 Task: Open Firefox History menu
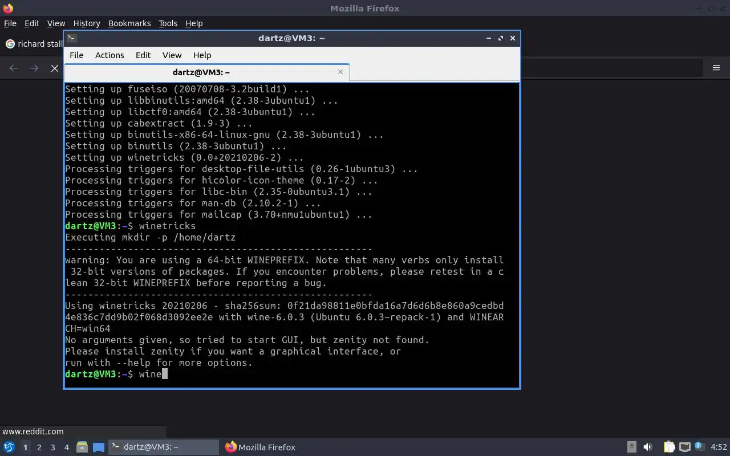(87, 23)
